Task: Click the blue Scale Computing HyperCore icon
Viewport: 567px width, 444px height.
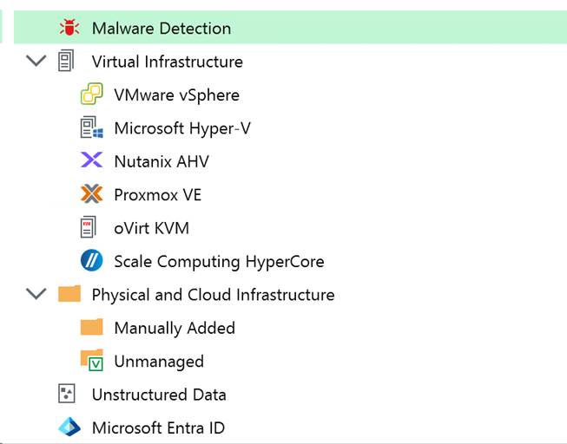Action: (91, 261)
